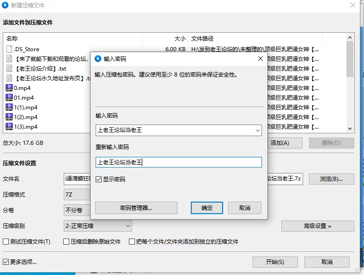Click 取消 in the 输入密码 dialog
The image size is (364, 275).
(245, 208)
